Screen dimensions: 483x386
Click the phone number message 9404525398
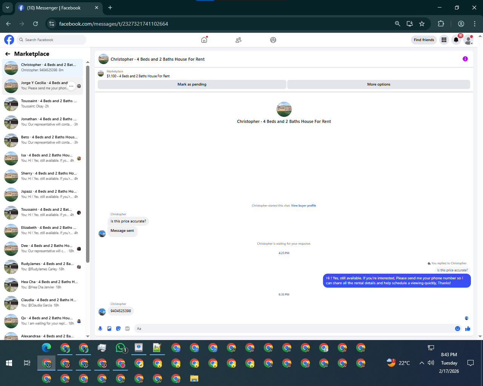click(121, 311)
